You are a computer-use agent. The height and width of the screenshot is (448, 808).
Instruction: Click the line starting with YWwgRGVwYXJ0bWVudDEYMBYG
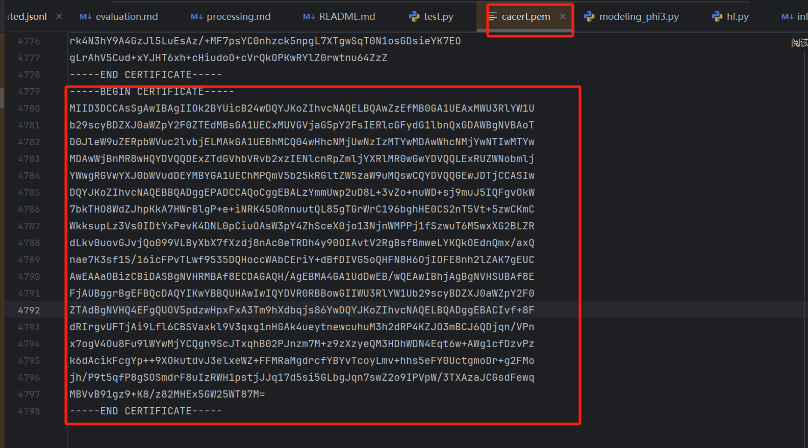(x=302, y=175)
